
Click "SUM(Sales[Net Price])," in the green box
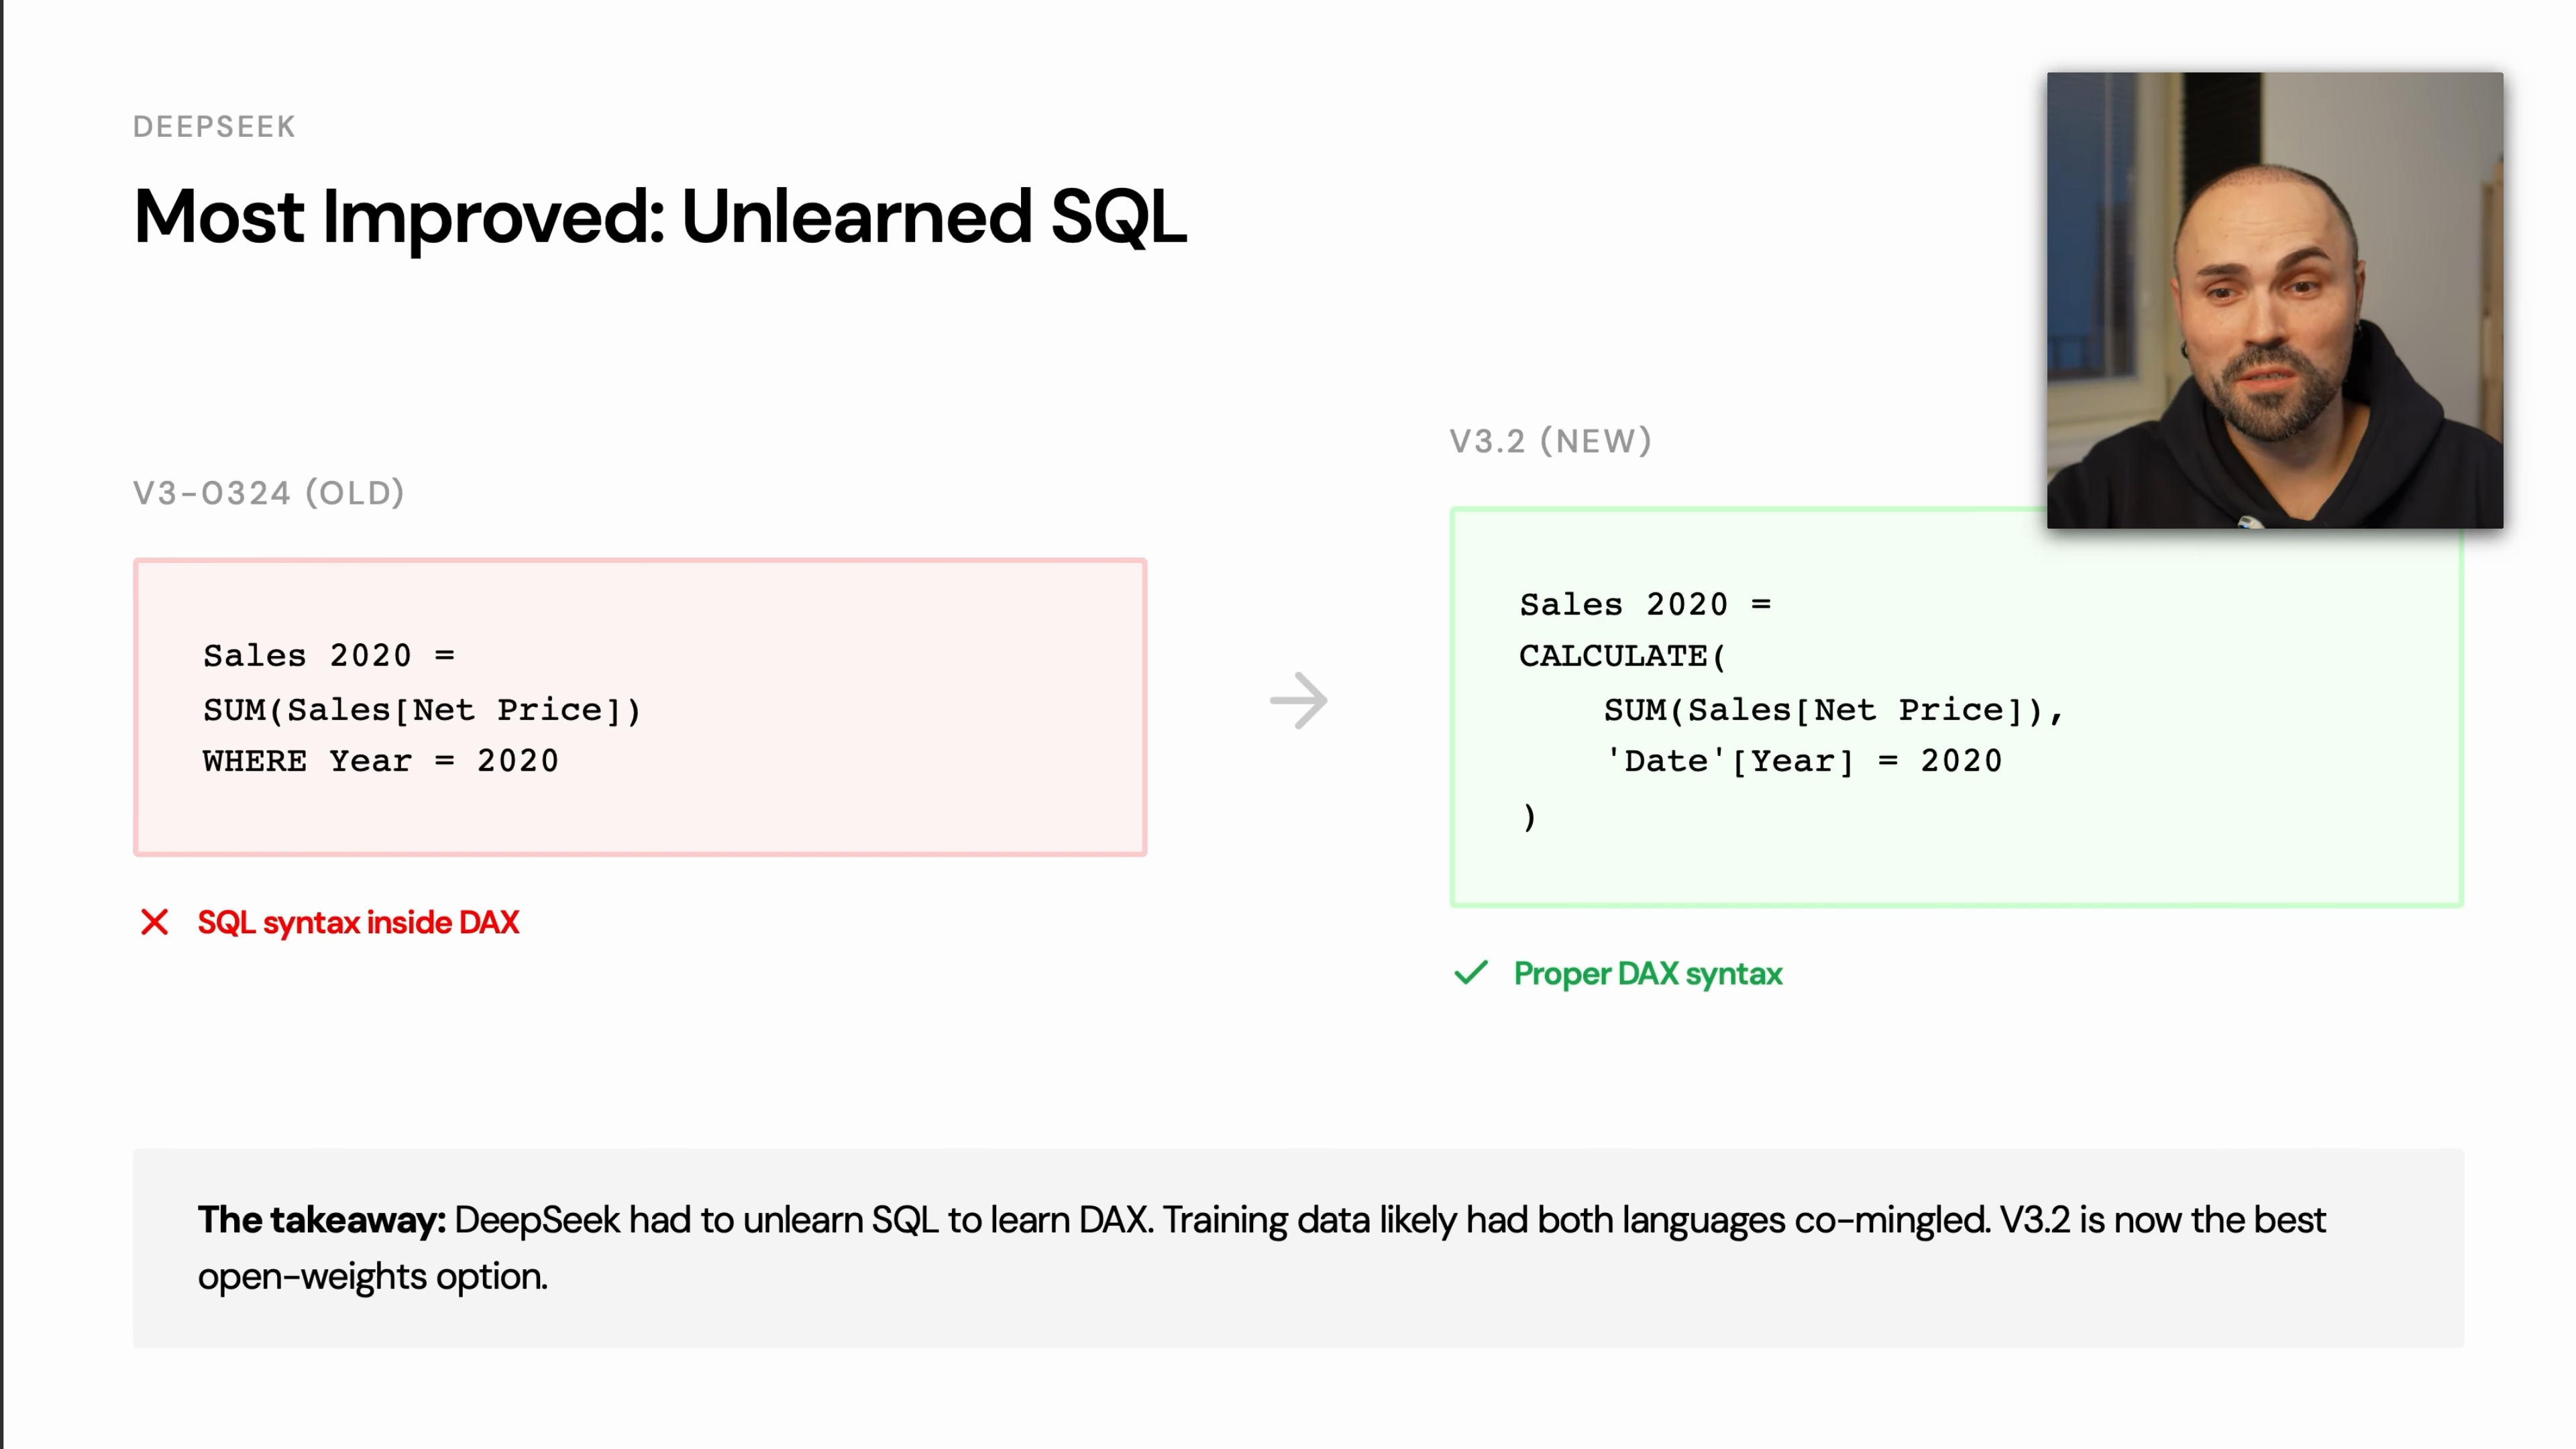pos(1833,710)
